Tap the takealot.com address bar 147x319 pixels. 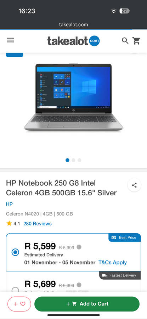point(73,24)
